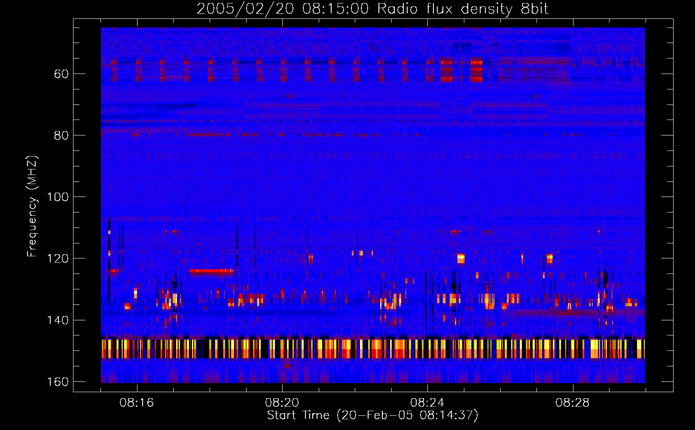The height and width of the screenshot is (430, 695).
Task: Click the 100 frequency tick label
Action: point(58,197)
